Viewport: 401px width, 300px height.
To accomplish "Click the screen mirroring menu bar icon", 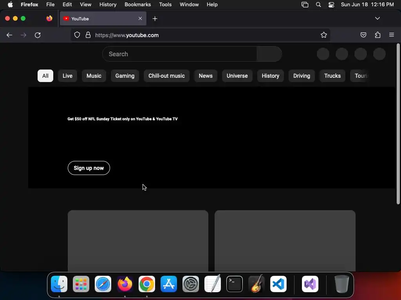I will coord(305,4).
